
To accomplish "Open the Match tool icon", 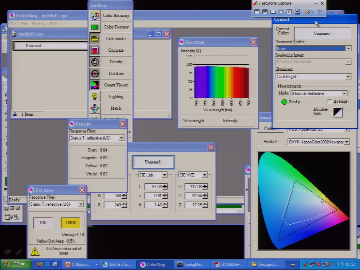I will (x=95, y=108).
